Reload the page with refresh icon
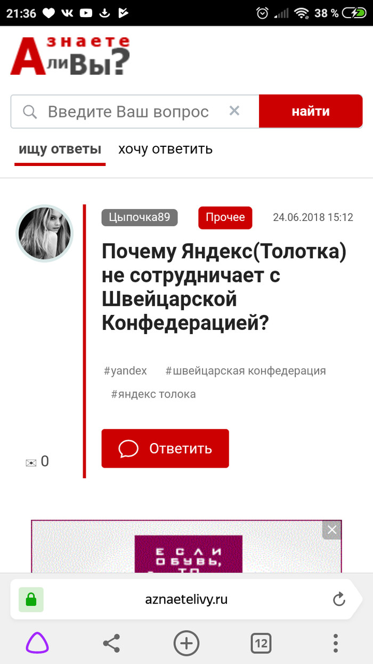 pos(339,599)
